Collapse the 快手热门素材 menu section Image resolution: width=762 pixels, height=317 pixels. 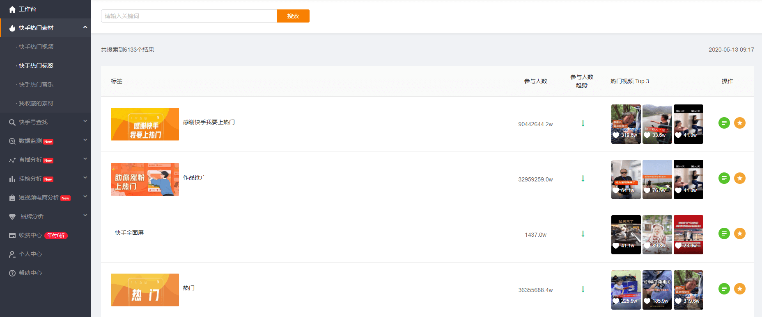pos(85,27)
